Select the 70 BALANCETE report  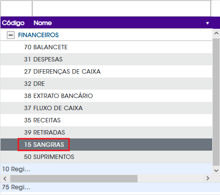click(106, 47)
